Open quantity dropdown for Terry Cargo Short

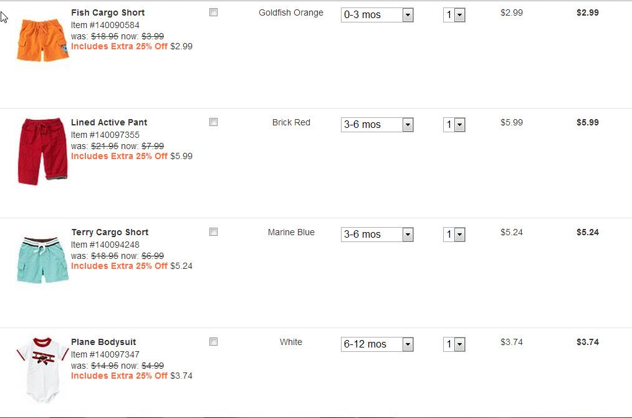[454, 235]
